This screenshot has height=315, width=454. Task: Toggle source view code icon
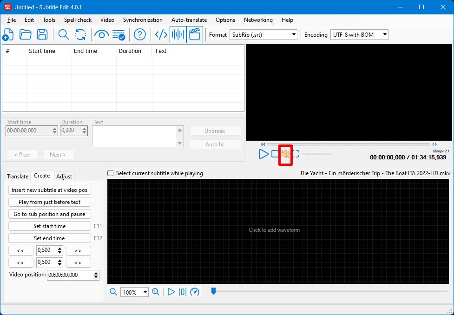[161, 35]
